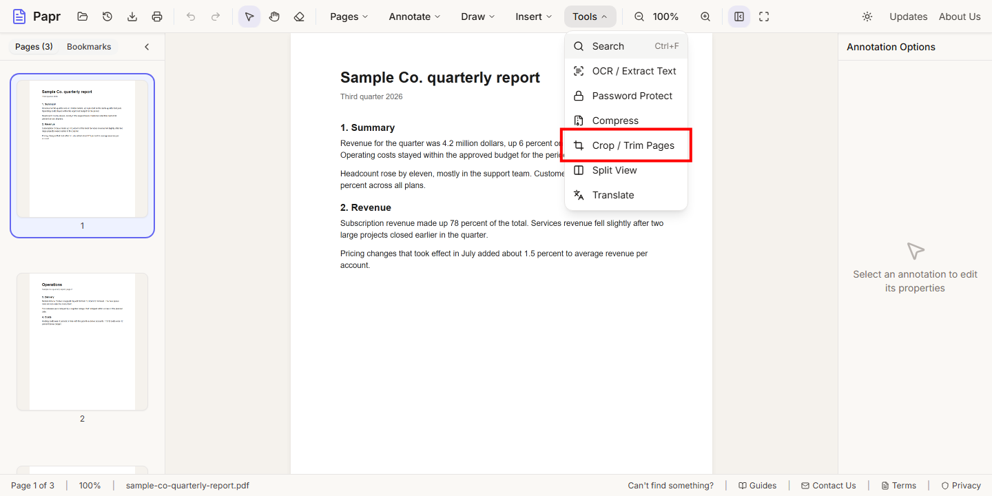992x496 pixels.
Task: Click "Can't find something?" text
Action: coord(671,486)
